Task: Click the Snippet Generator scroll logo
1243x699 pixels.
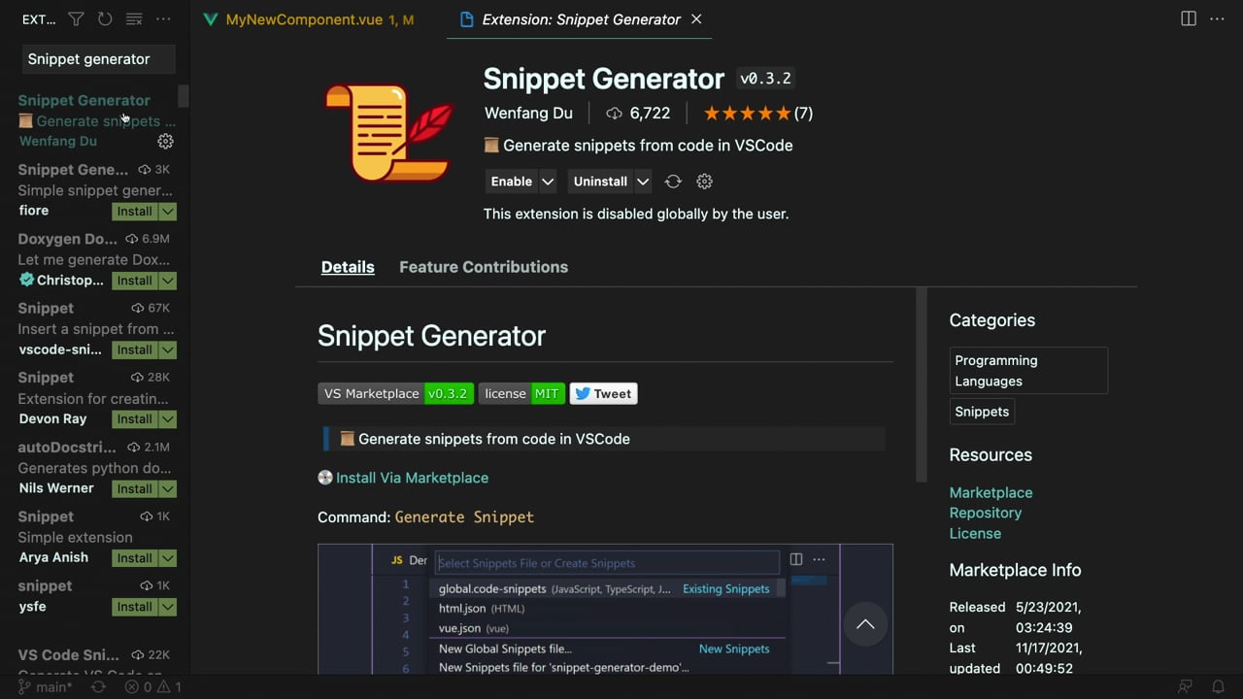Action: [388, 132]
